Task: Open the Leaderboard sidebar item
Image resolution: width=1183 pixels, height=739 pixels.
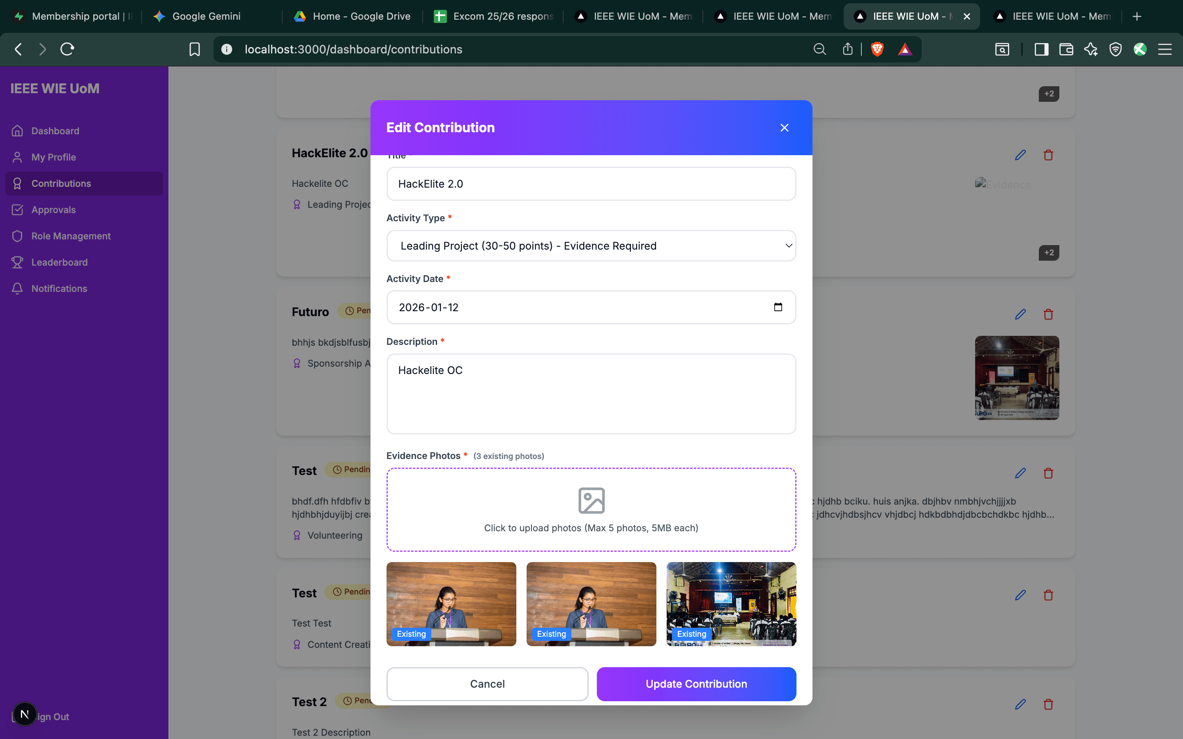Action: pos(59,262)
